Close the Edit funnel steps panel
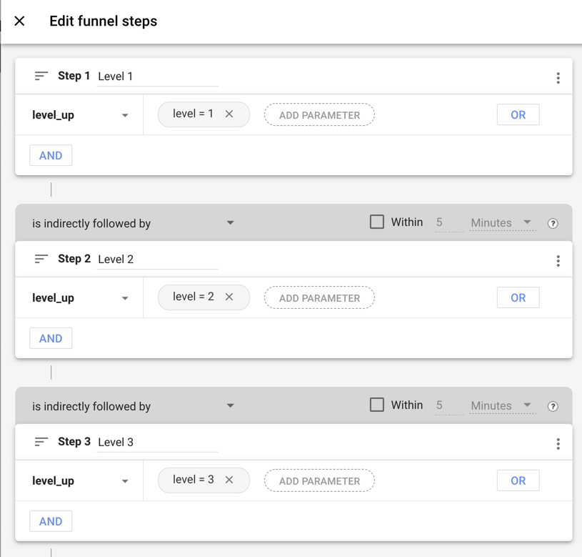 coord(20,21)
